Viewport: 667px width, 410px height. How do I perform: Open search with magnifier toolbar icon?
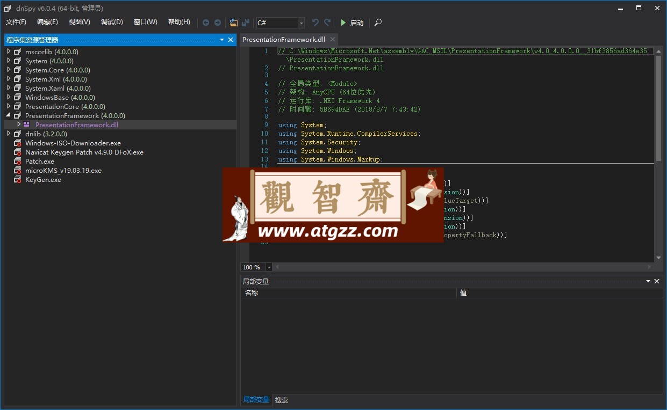coord(378,23)
